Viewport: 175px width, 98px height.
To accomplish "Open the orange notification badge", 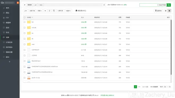I will 18,3.
